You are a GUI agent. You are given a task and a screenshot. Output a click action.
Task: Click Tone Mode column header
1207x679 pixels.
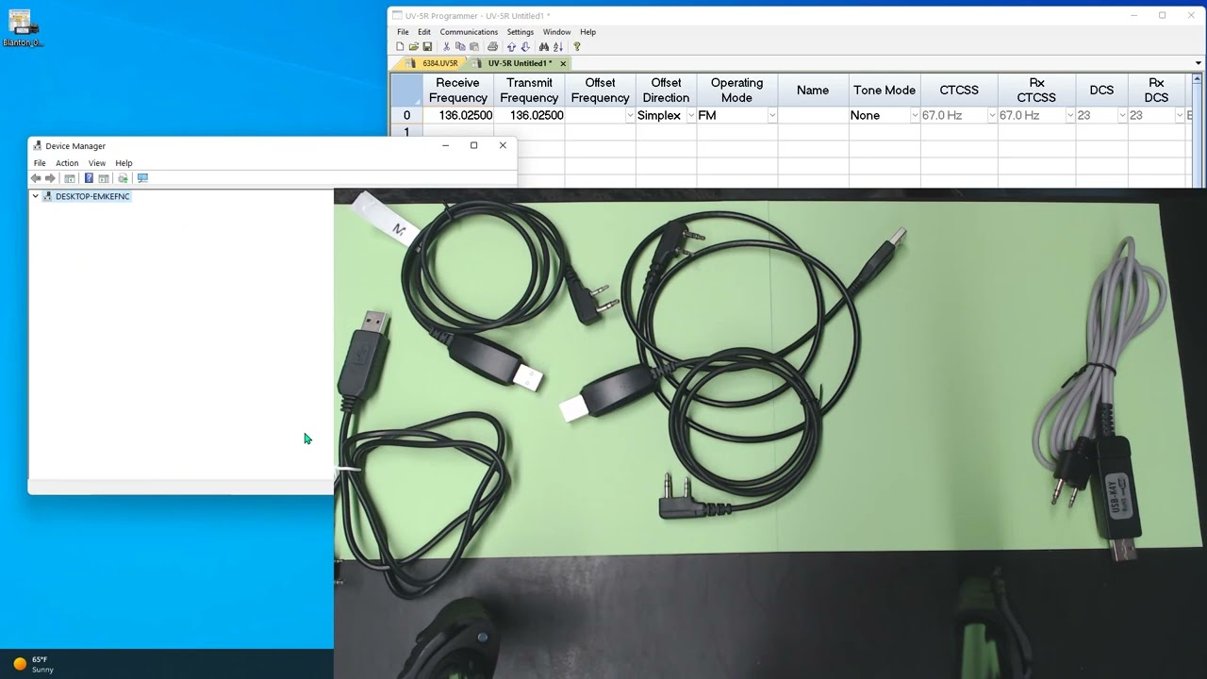pos(885,91)
